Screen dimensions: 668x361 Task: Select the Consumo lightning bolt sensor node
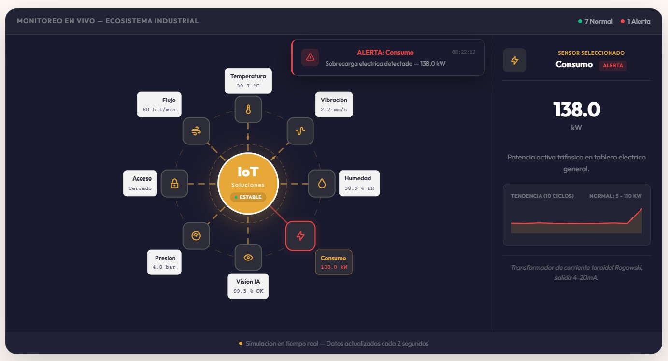(300, 236)
